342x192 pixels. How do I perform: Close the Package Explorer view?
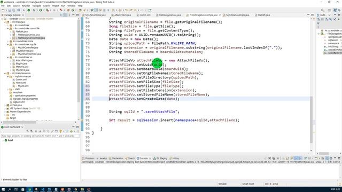(x=23, y=15)
